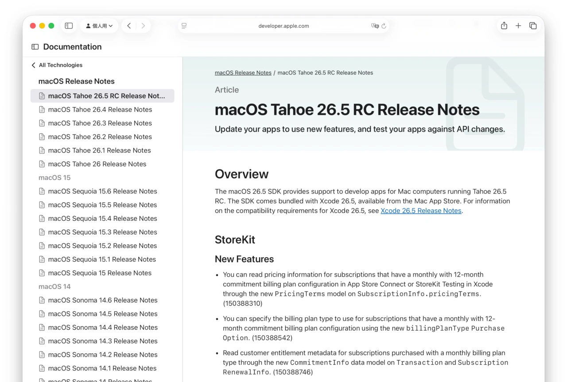Open the macOS Release Notes sidebar heading
The height and width of the screenshot is (382, 567).
pyautogui.click(x=77, y=81)
